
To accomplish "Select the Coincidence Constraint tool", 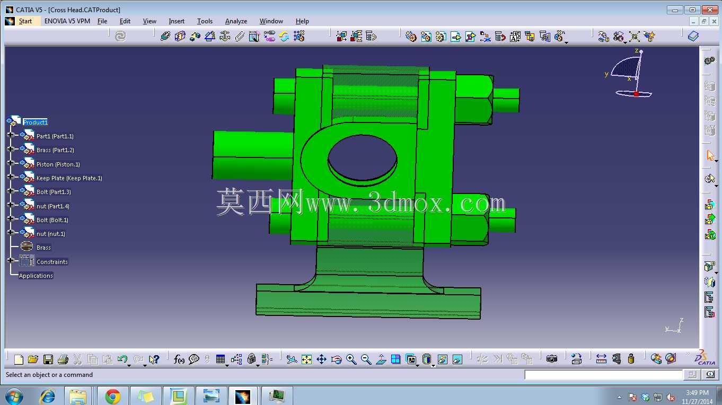I will tap(165, 36).
